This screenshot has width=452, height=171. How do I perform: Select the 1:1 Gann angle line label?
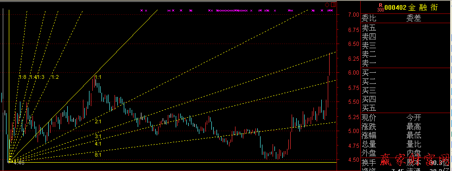point(98,77)
